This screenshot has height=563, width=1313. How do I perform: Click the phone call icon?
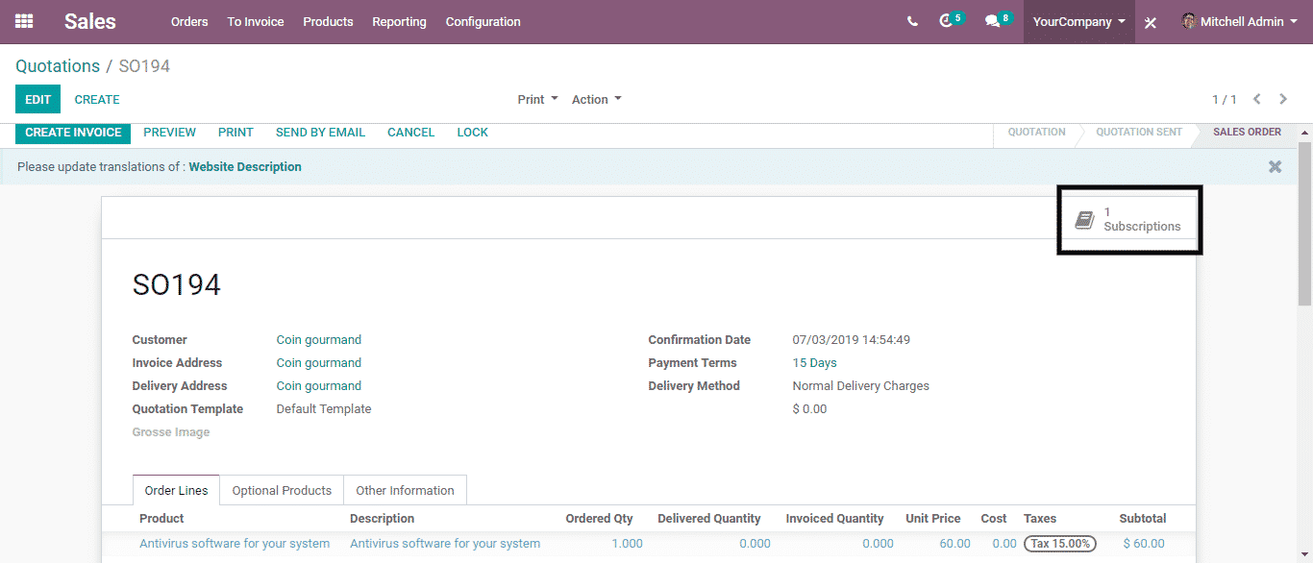(x=912, y=21)
